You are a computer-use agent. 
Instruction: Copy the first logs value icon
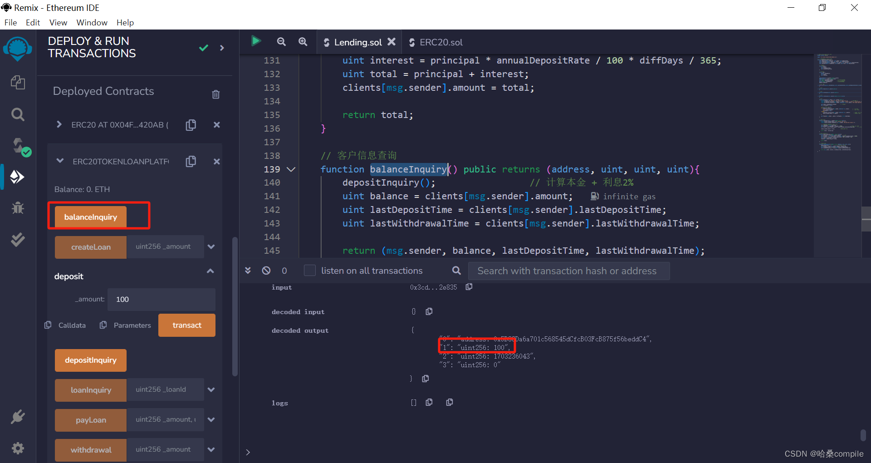click(x=429, y=402)
